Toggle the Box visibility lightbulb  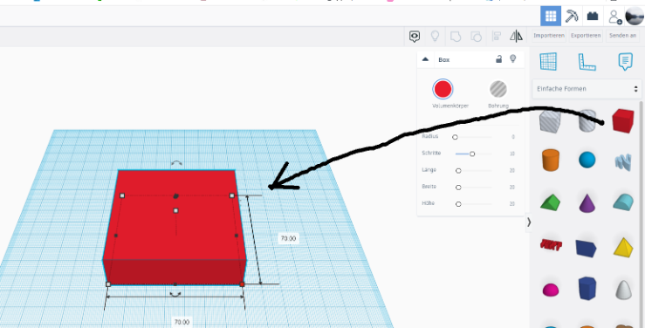[x=512, y=58]
